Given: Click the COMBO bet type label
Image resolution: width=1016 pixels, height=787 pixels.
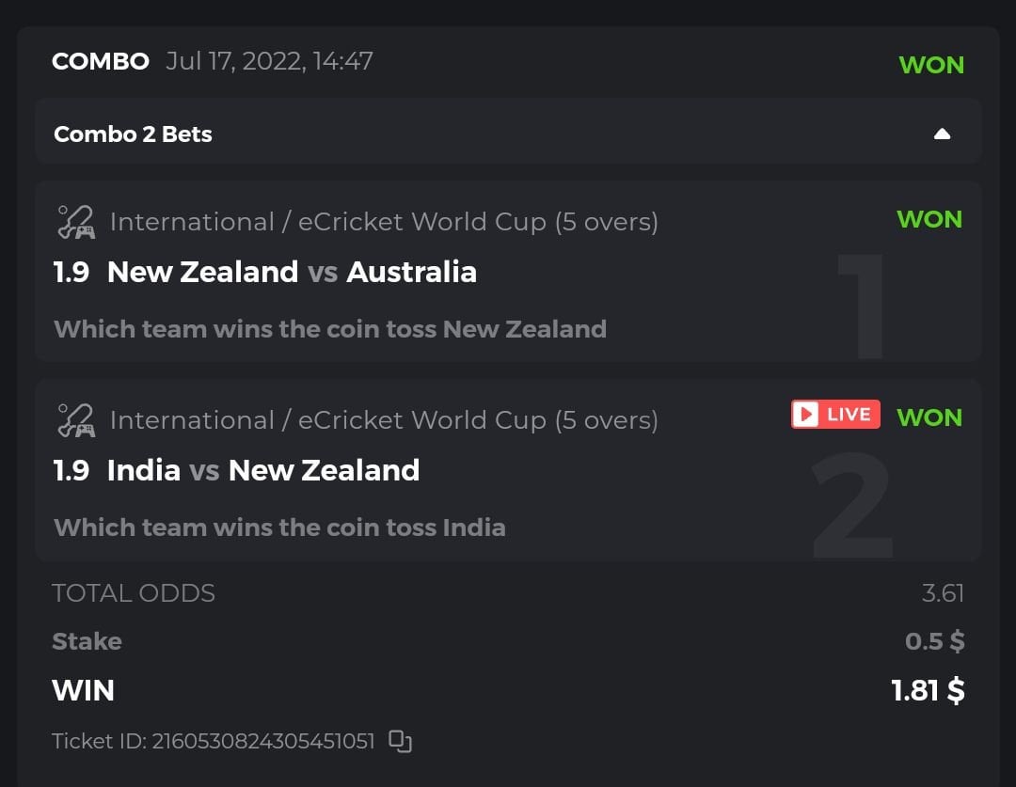Looking at the screenshot, I should click(x=101, y=61).
